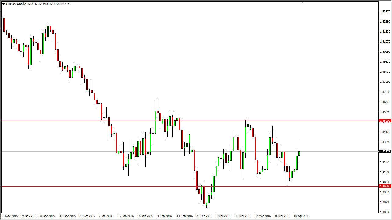Select the 1.40000 red price label on axis
The image size is (392, 220).
click(385, 186)
